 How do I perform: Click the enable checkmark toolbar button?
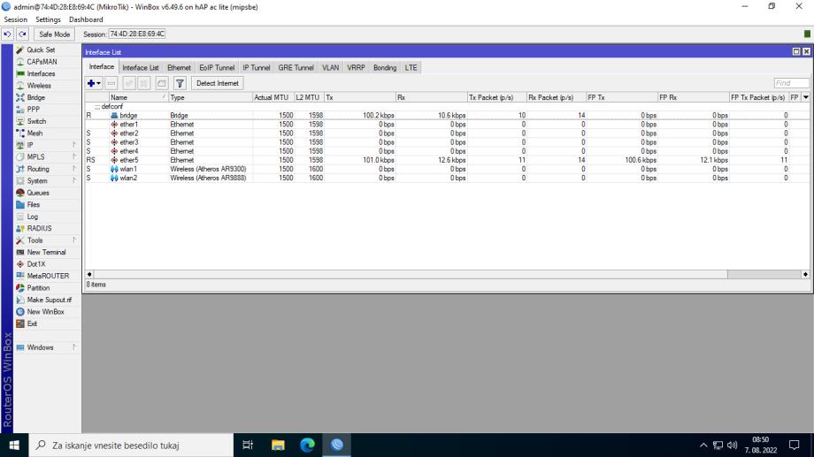point(128,83)
